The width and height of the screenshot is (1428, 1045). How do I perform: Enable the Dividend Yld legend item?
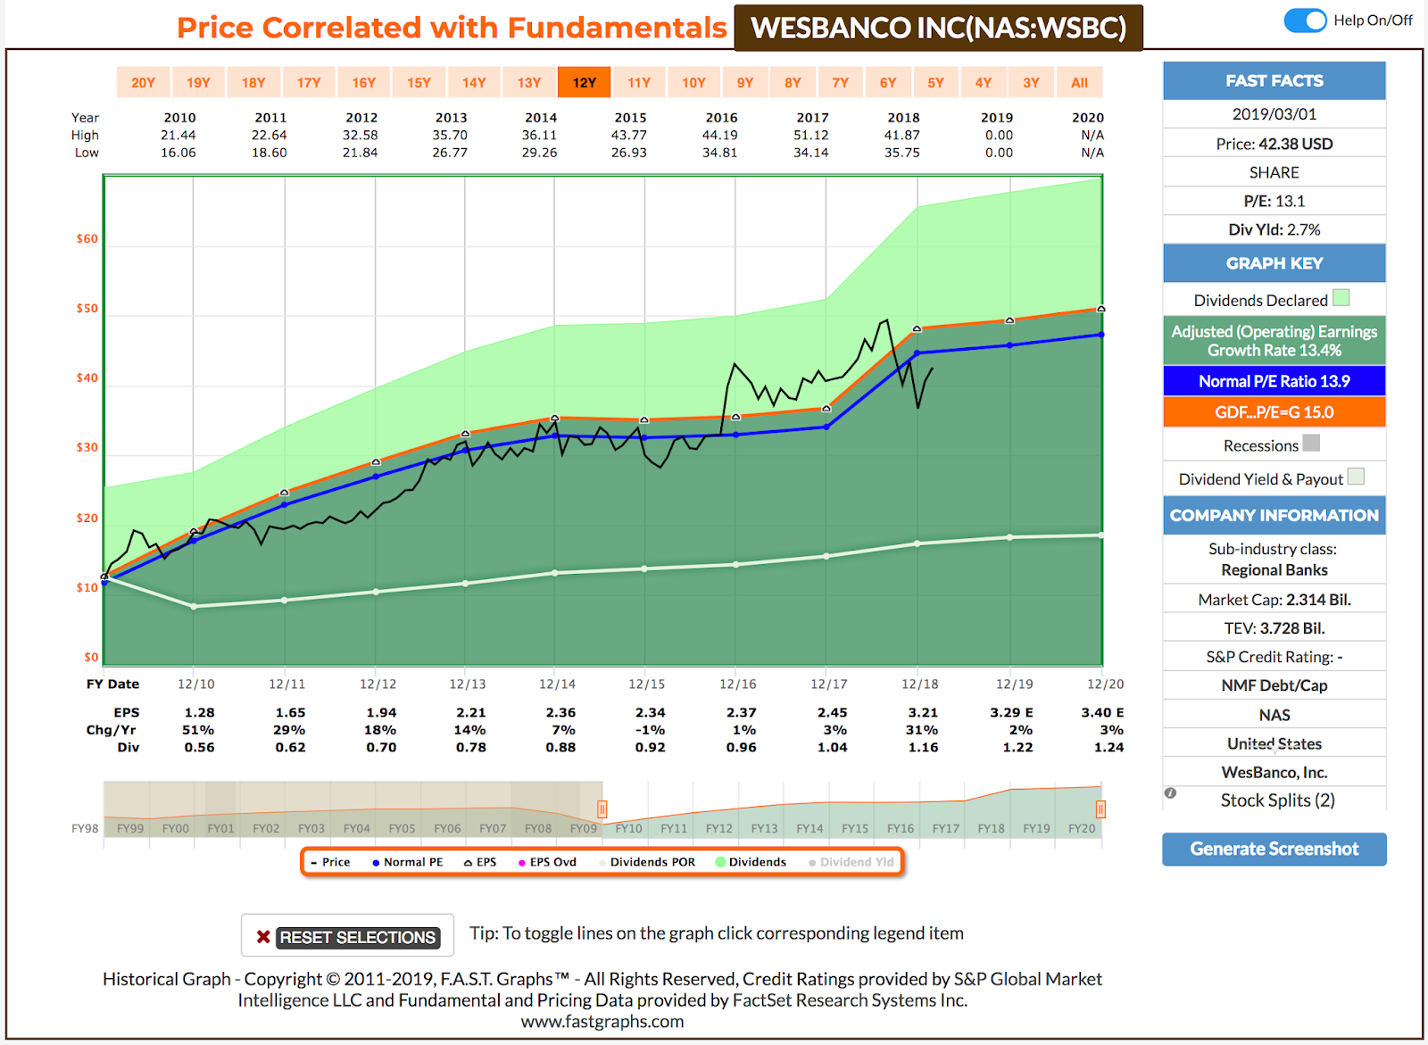pos(851,862)
